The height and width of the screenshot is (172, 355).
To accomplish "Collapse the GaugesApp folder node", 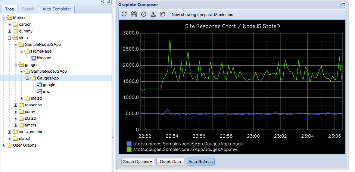I will (x=27, y=78).
